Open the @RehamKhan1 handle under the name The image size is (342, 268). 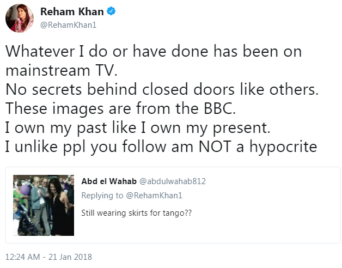coord(69,25)
